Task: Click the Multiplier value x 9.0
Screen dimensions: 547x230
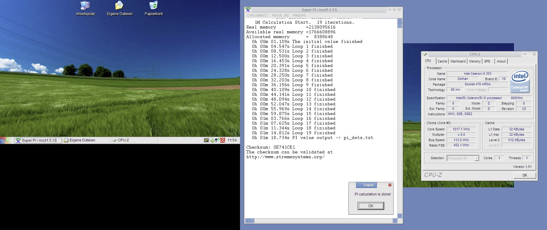Action: [461, 135]
